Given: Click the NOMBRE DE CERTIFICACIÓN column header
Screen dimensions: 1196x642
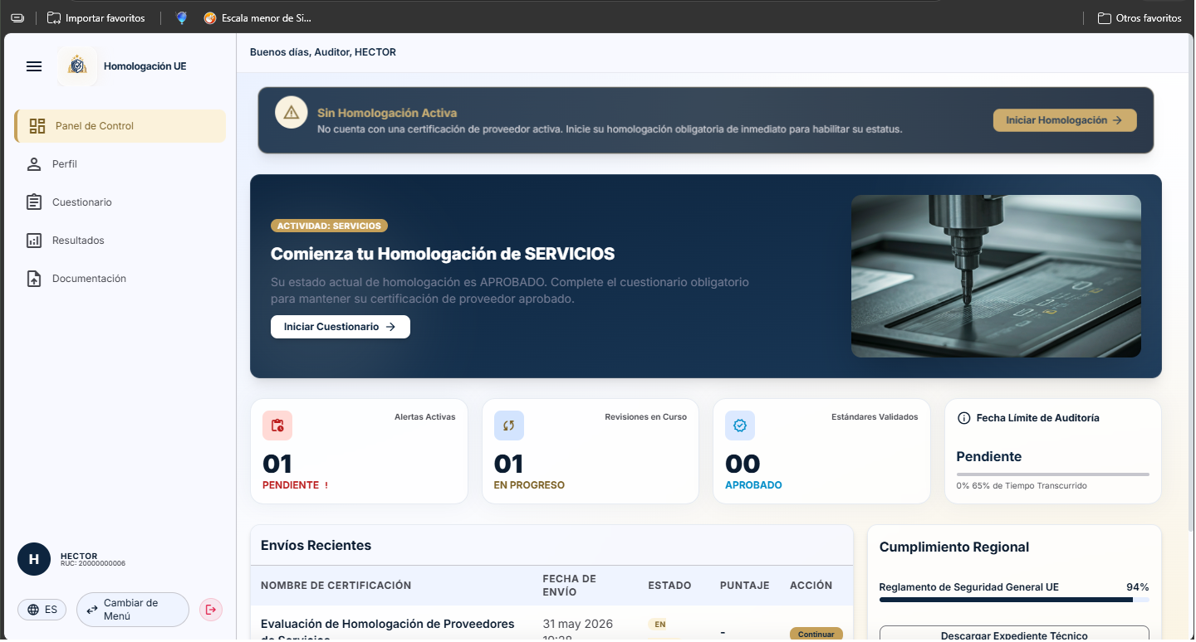Looking at the screenshot, I should pos(336,586).
